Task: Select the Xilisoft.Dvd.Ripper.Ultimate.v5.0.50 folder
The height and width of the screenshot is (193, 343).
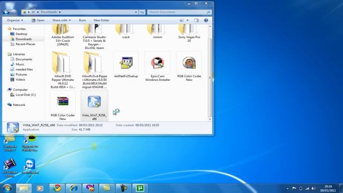Action: pyautogui.click(x=94, y=70)
